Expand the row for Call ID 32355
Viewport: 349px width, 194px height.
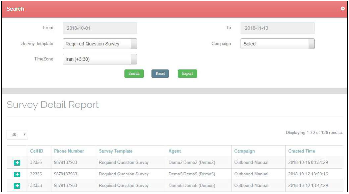coord(17,174)
